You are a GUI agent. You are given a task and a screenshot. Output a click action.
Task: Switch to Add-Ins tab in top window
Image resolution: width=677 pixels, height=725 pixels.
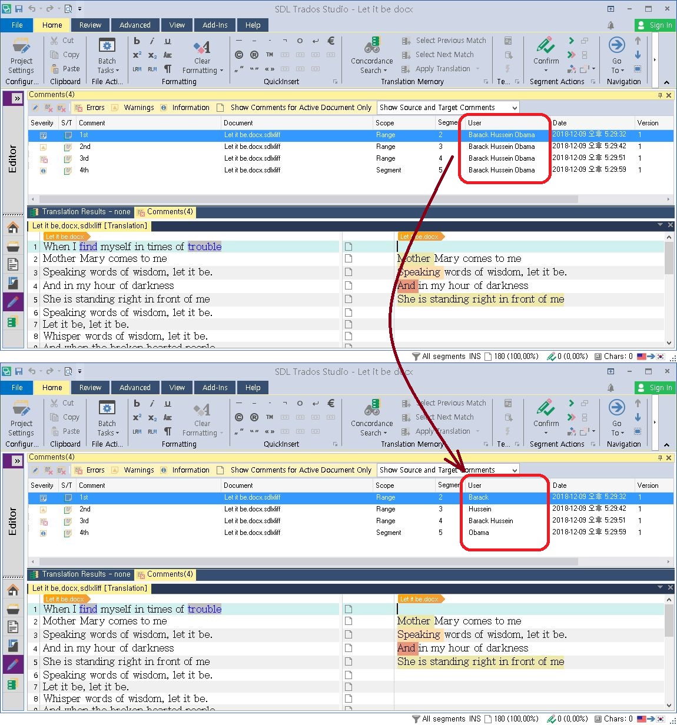(215, 25)
